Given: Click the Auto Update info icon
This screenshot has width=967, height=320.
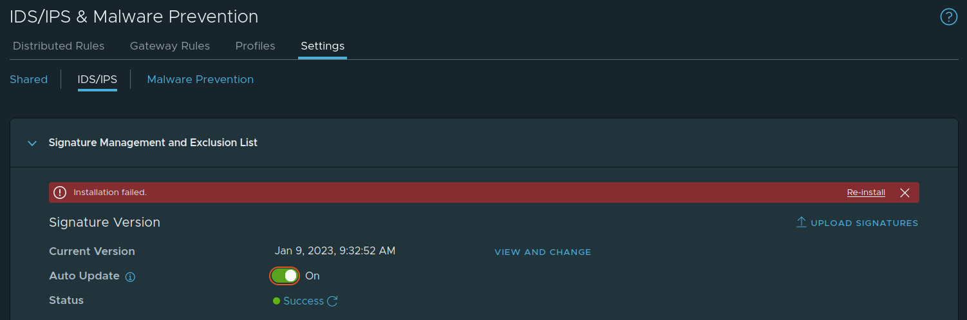Looking at the screenshot, I should [130, 277].
